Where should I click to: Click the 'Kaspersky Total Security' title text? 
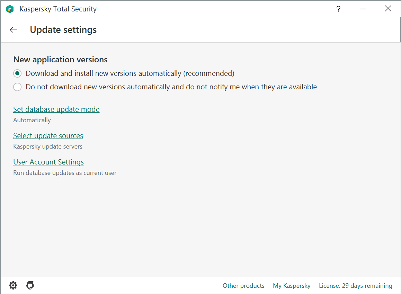click(58, 9)
